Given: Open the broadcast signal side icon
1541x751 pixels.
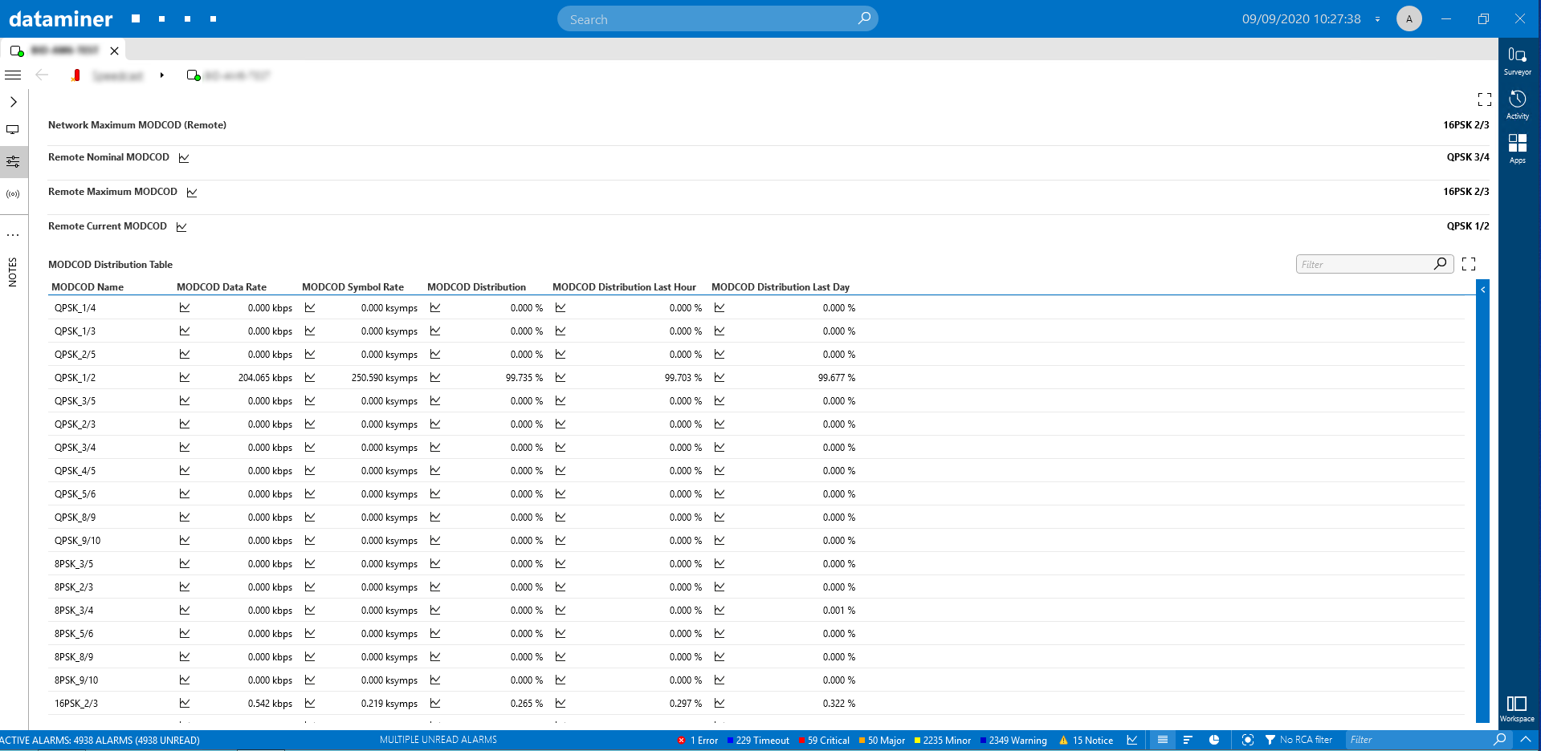Looking at the screenshot, I should [13, 194].
